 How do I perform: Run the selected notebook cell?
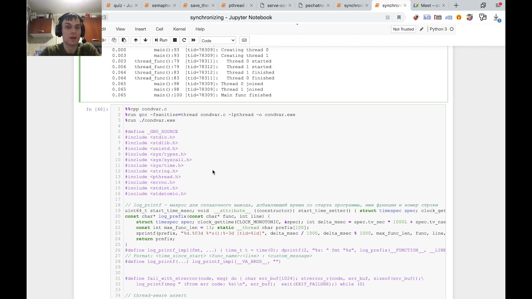(160, 40)
